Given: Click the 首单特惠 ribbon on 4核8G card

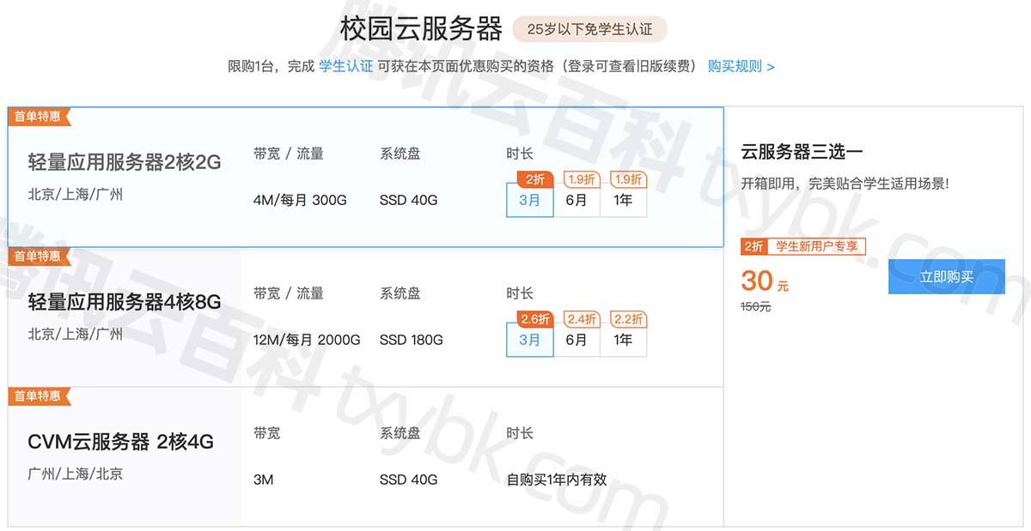Looking at the screenshot, I should 39,256.
